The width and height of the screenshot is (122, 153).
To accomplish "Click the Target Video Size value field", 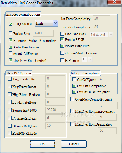I will coord(55,79).
